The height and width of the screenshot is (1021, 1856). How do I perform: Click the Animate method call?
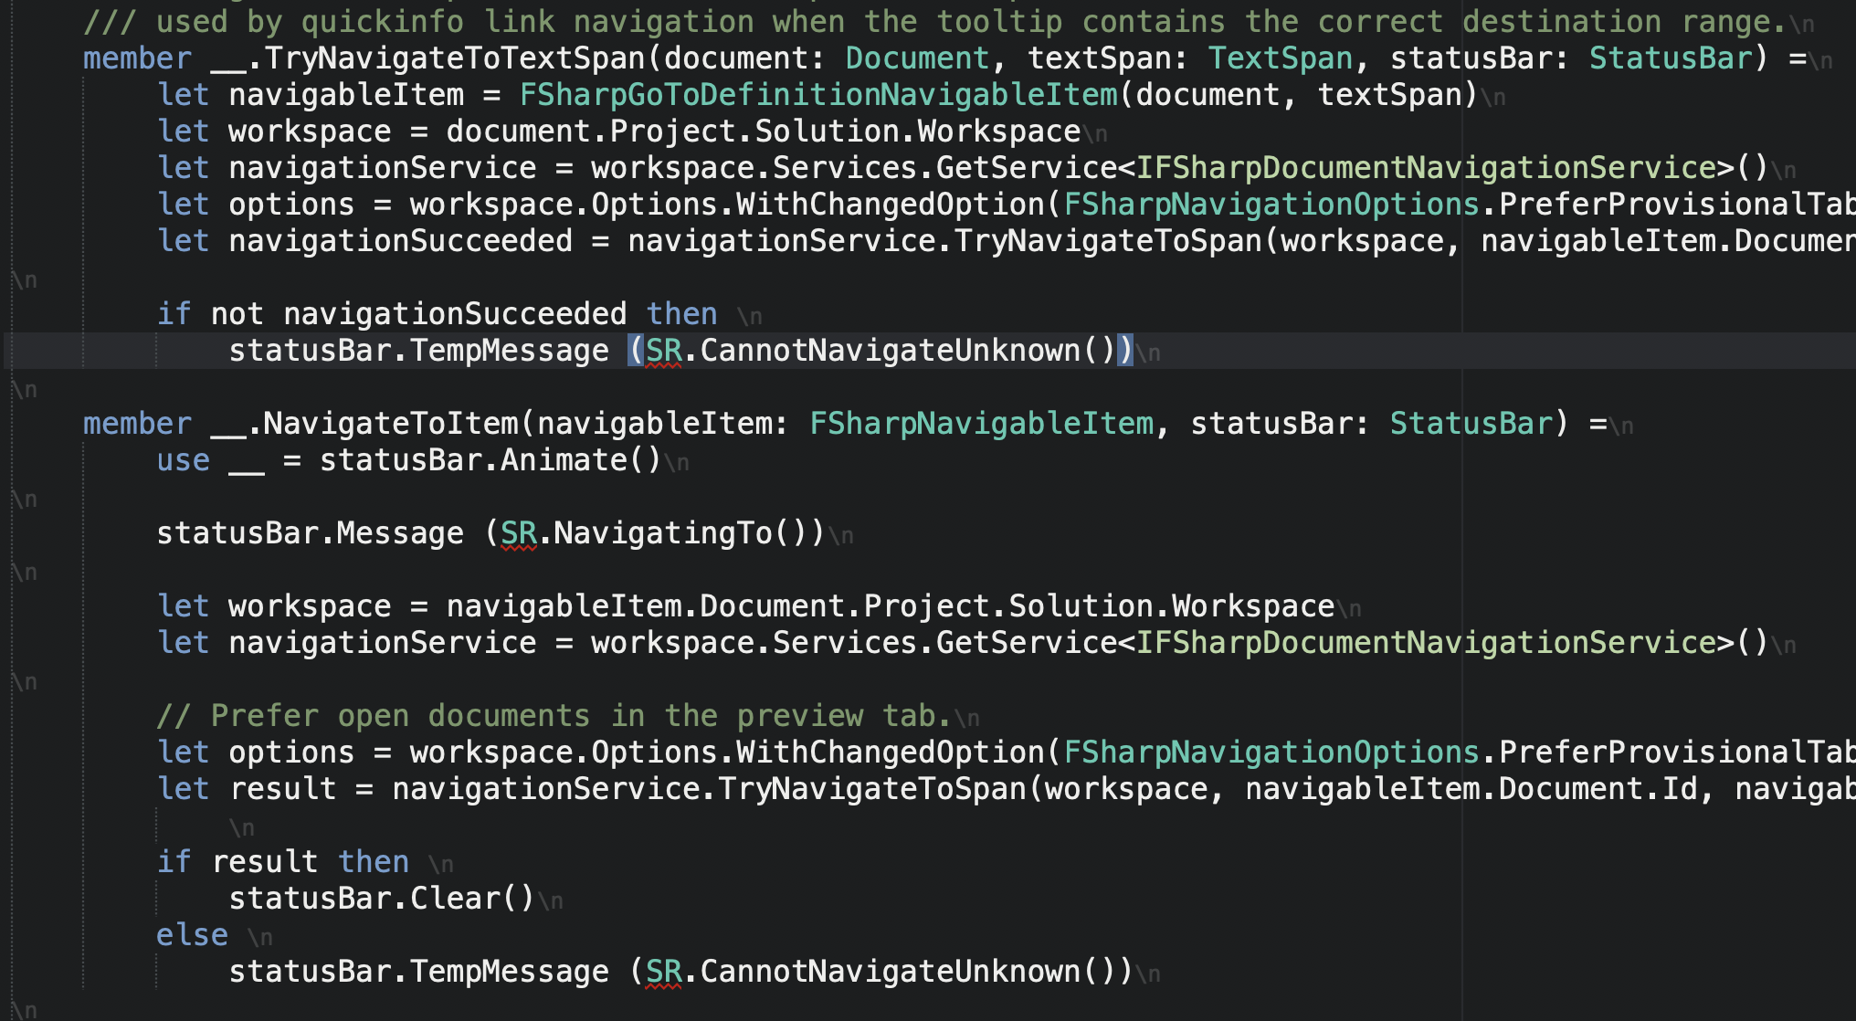tap(563, 460)
